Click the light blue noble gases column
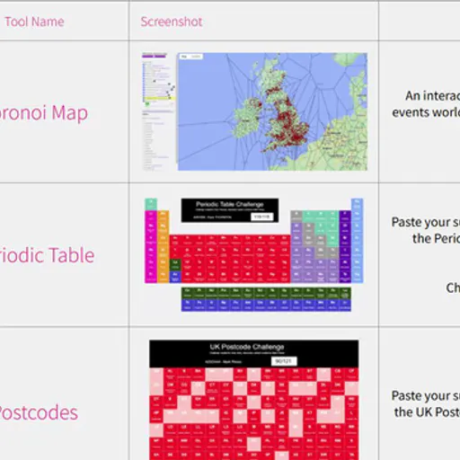Image resolution: width=460 pixels, height=460 pixels. (357, 241)
